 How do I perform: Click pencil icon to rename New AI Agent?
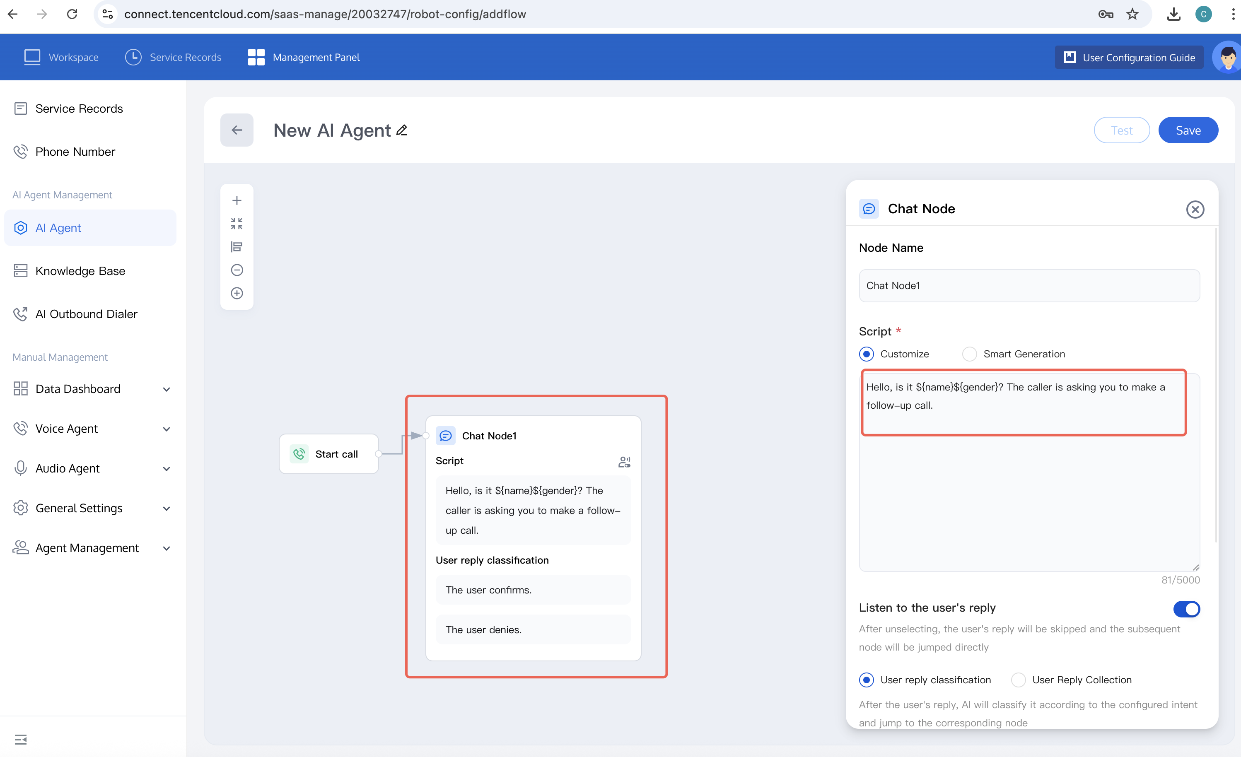(402, 130)
